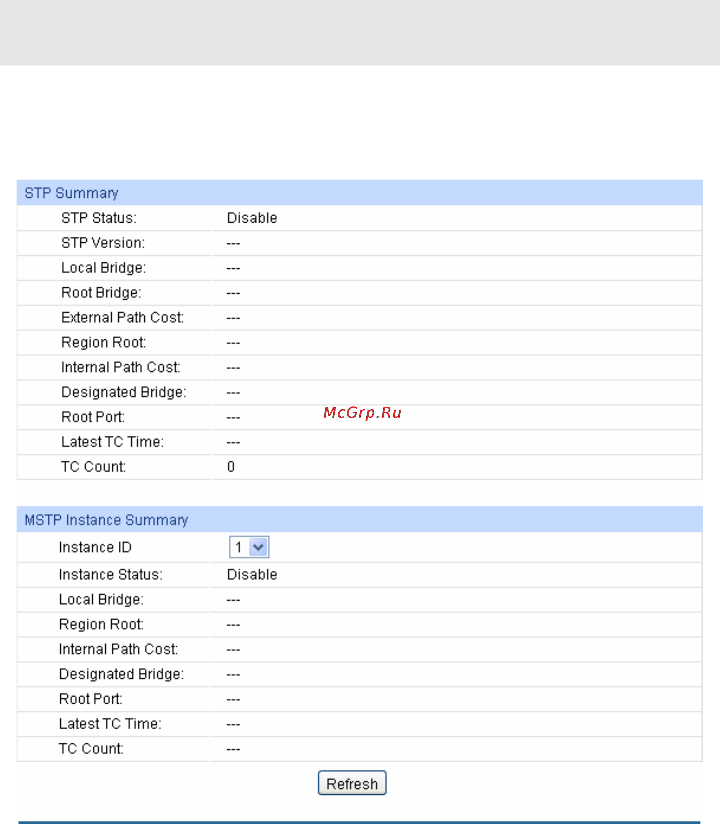This screenshot has height=824, width=720.
Task: Click the STP Status label
Action: 99,218
